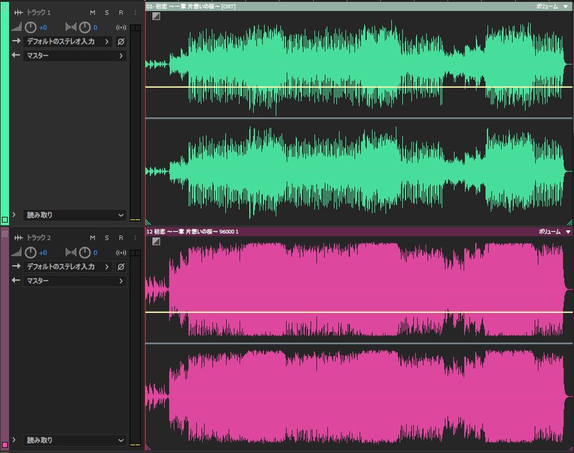Click Track 2 volume level icon

pyautogui.click(x=17, y=252)
